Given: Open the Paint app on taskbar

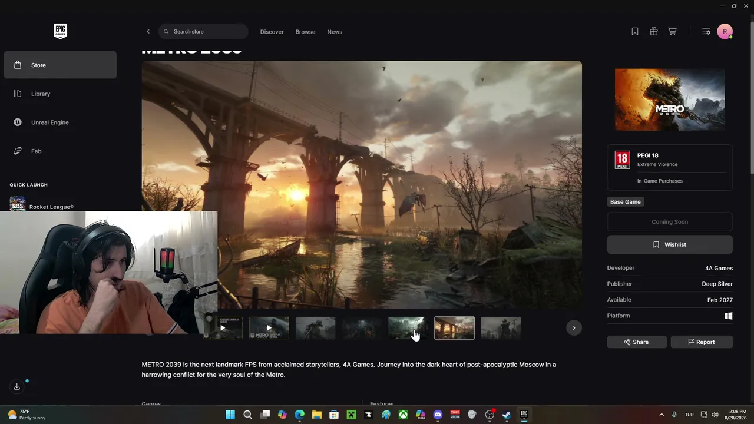Looking at the screenshot, I should click(386, 415).
